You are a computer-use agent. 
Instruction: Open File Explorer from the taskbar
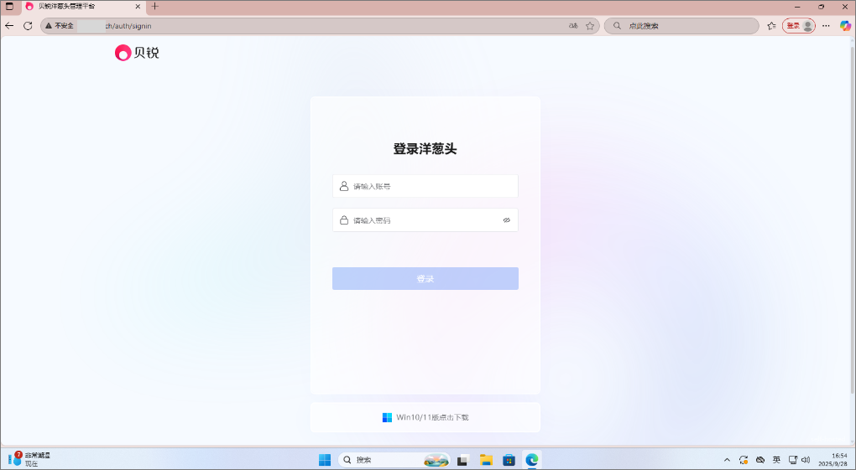[x=486, y=460]
